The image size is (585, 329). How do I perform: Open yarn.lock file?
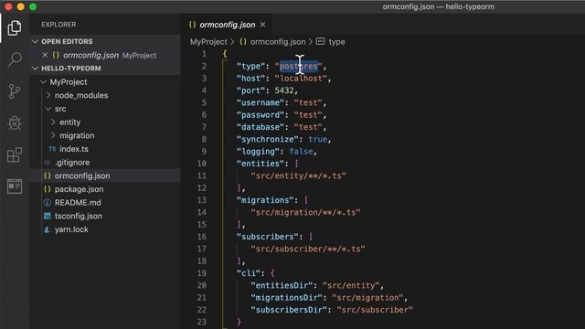71,229
